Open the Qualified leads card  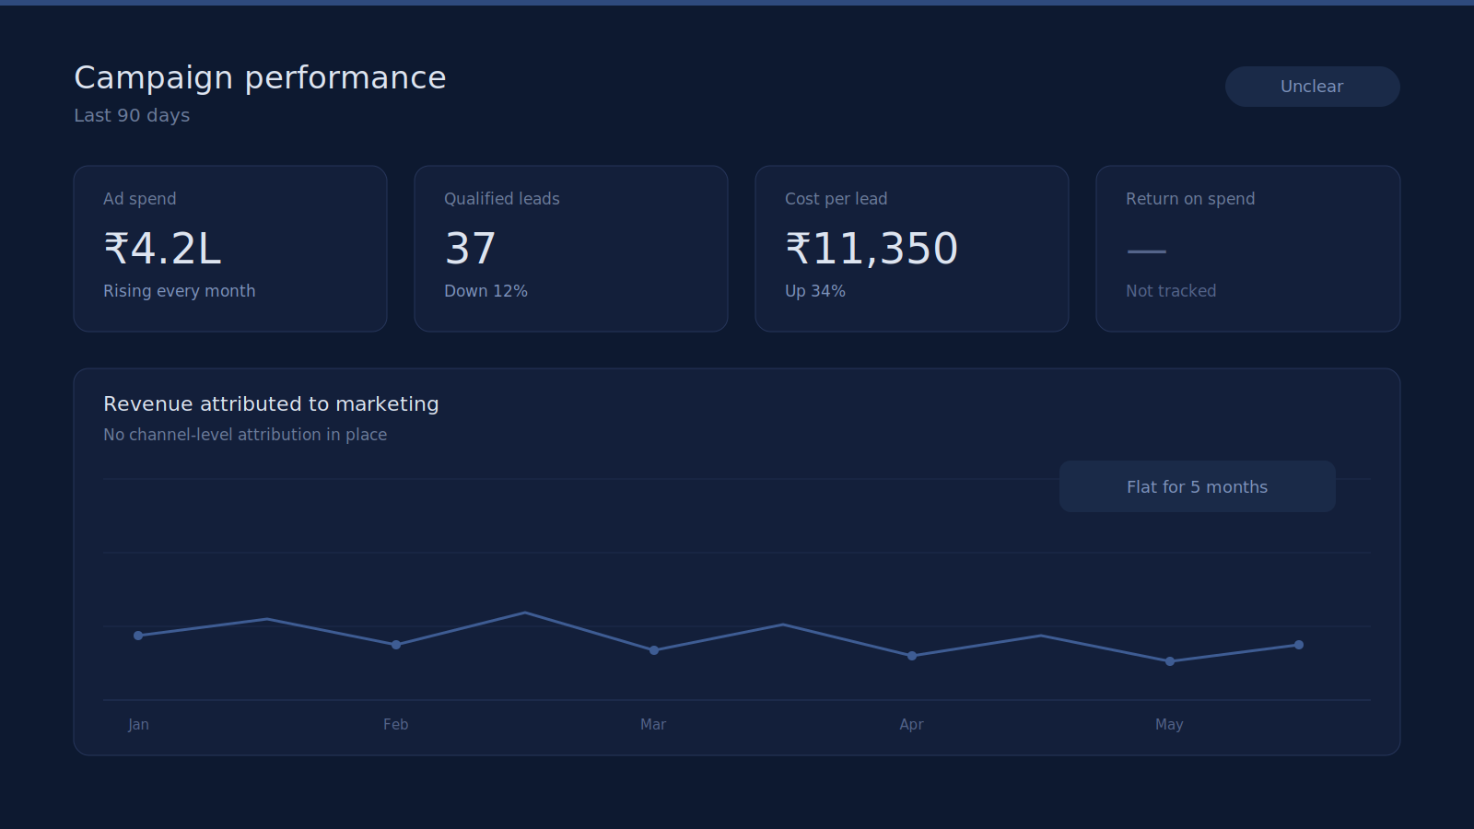(571, 249)
